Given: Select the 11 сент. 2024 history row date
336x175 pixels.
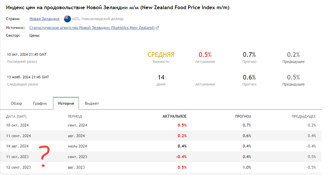Looking at the screenshot, I should [x=18, y=136].
